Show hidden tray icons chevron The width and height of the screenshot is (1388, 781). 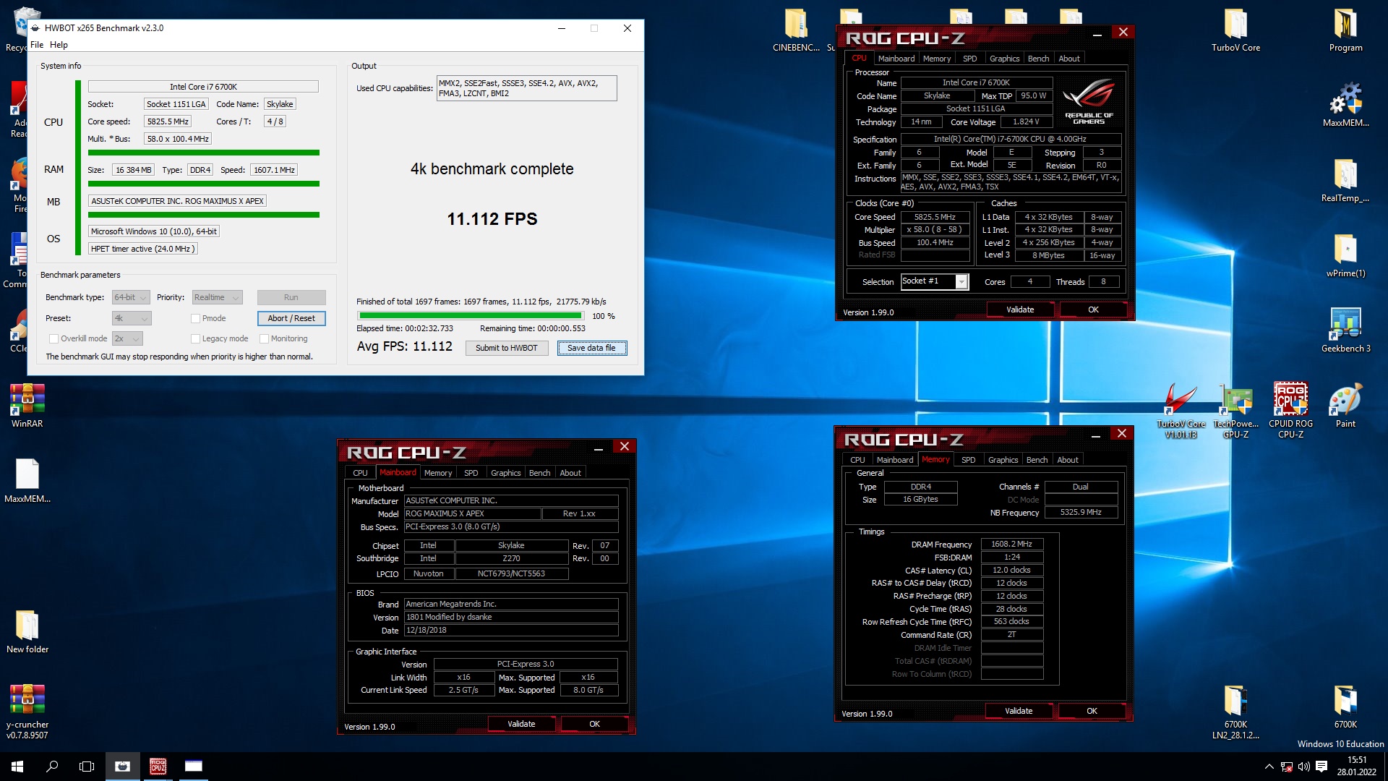[x=1269, y=767]
